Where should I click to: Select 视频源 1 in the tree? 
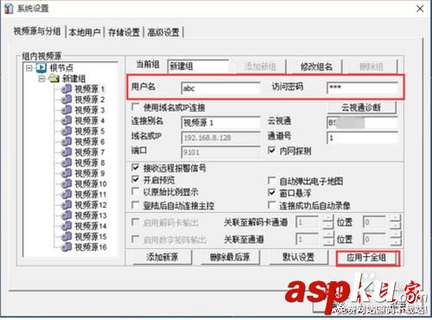[x=90, y=89]
